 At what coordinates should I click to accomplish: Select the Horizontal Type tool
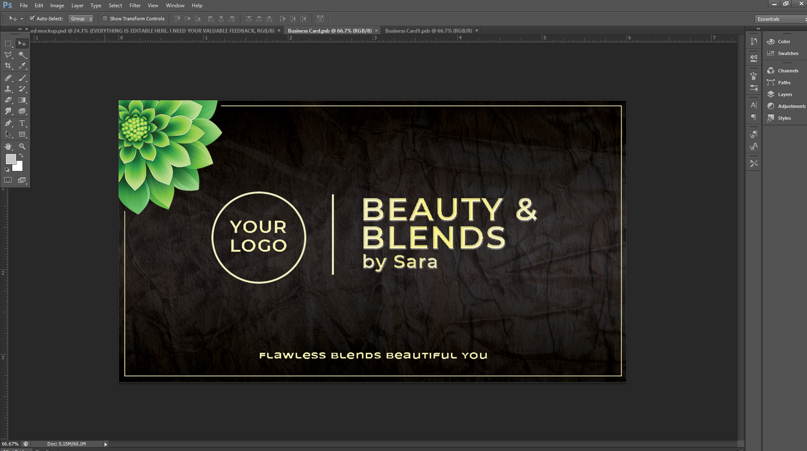coord(22,123)
